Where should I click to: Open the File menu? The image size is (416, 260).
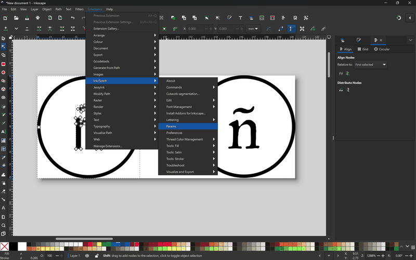(x=4, y=9)
